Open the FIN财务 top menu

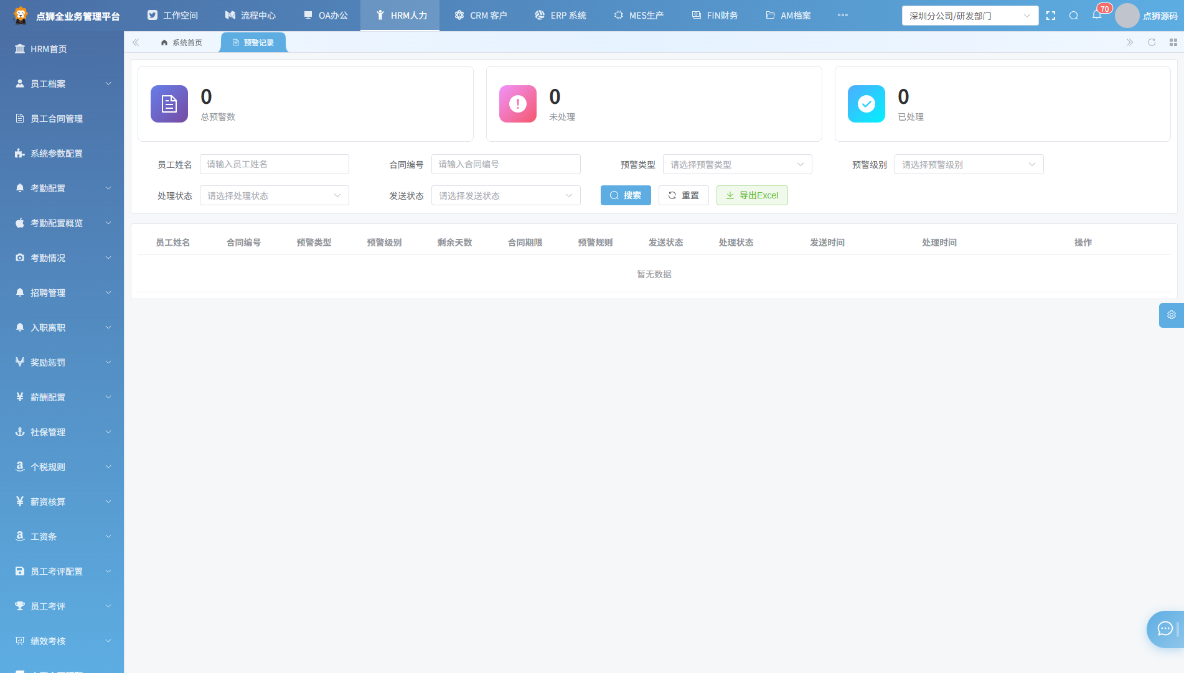click(715, 16)
